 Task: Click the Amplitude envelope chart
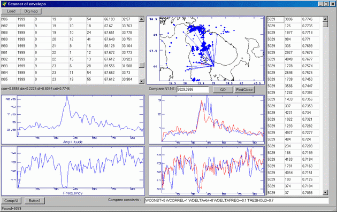(x=73, y=120)
